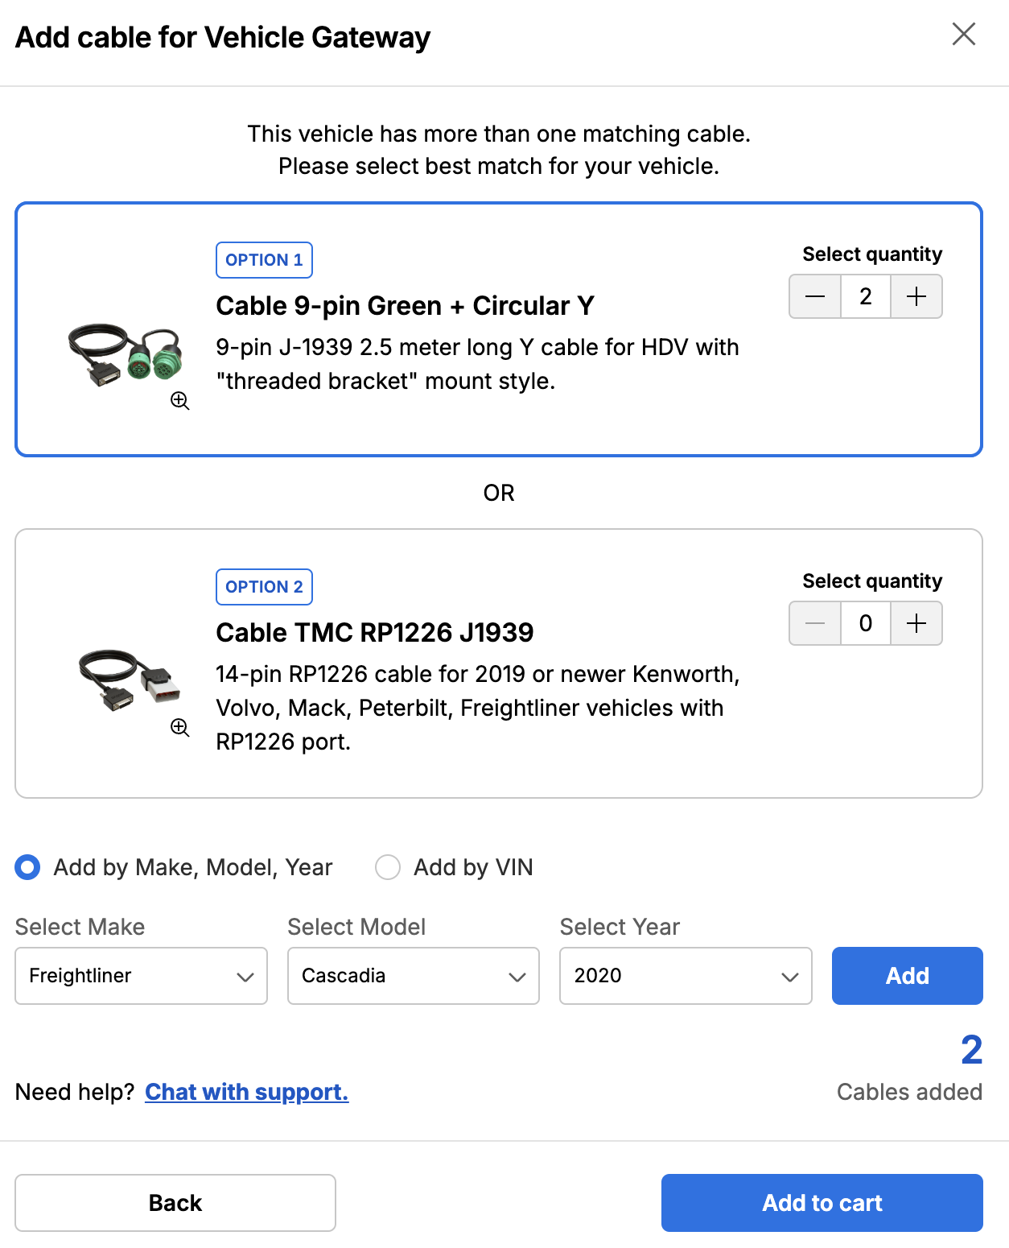Open the Select Make dropdown
1009x1248 pixels.
tap(141, 976)
